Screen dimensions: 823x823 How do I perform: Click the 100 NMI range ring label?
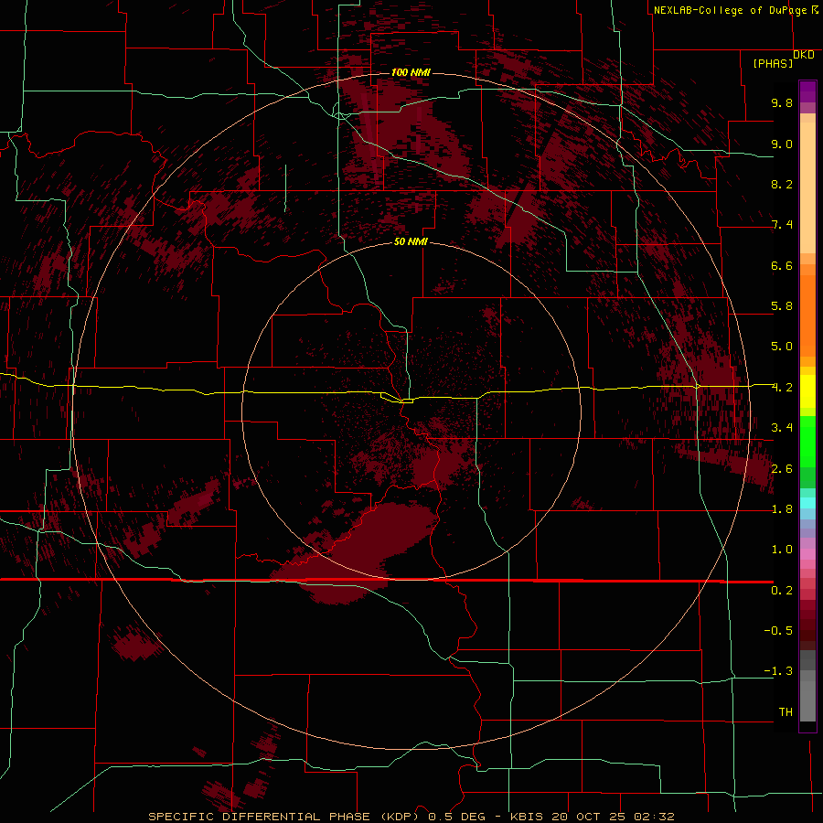click(x=411, y=72)
